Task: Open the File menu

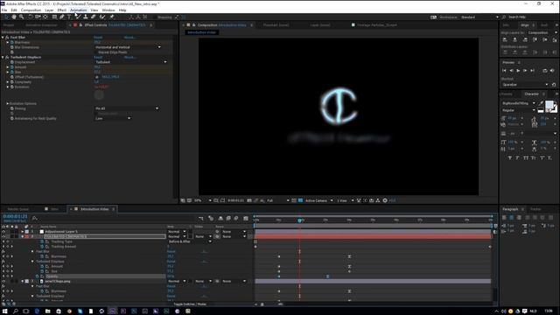Action: click(x=4, y=10)
